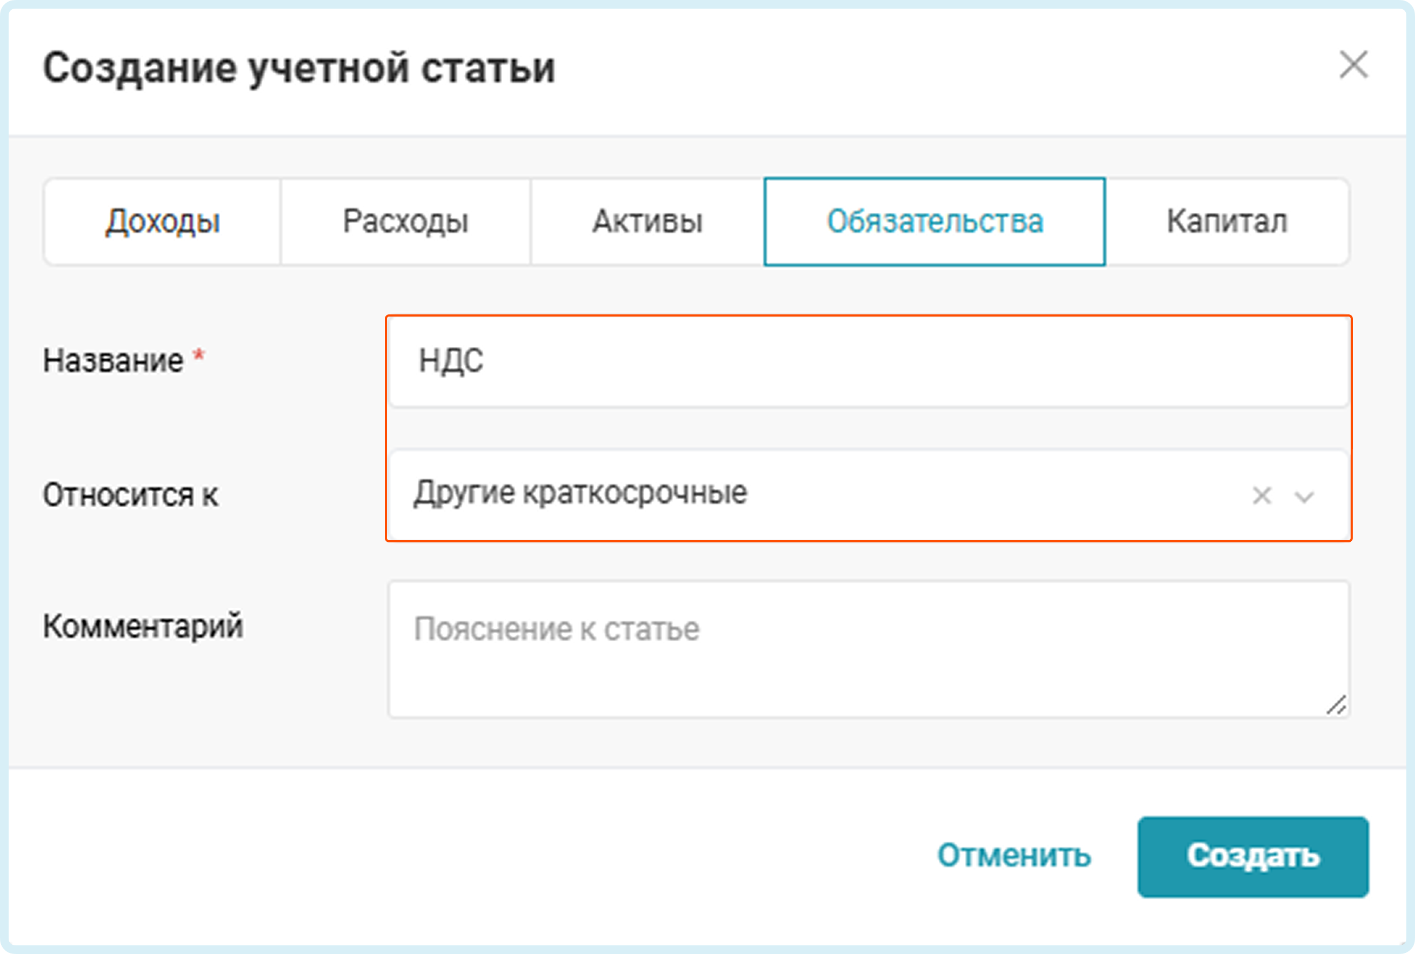
Task: Click the Комментарий label
Action: coord(143,627)
